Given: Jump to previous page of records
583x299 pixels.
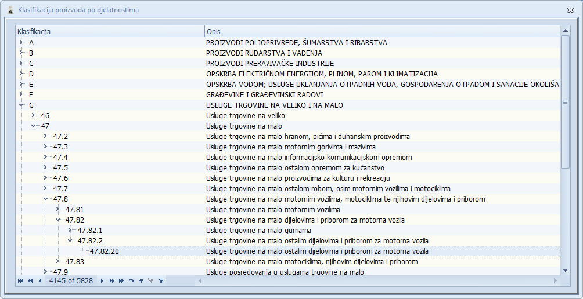Looking at the screenshot, I should coord(30,280).
